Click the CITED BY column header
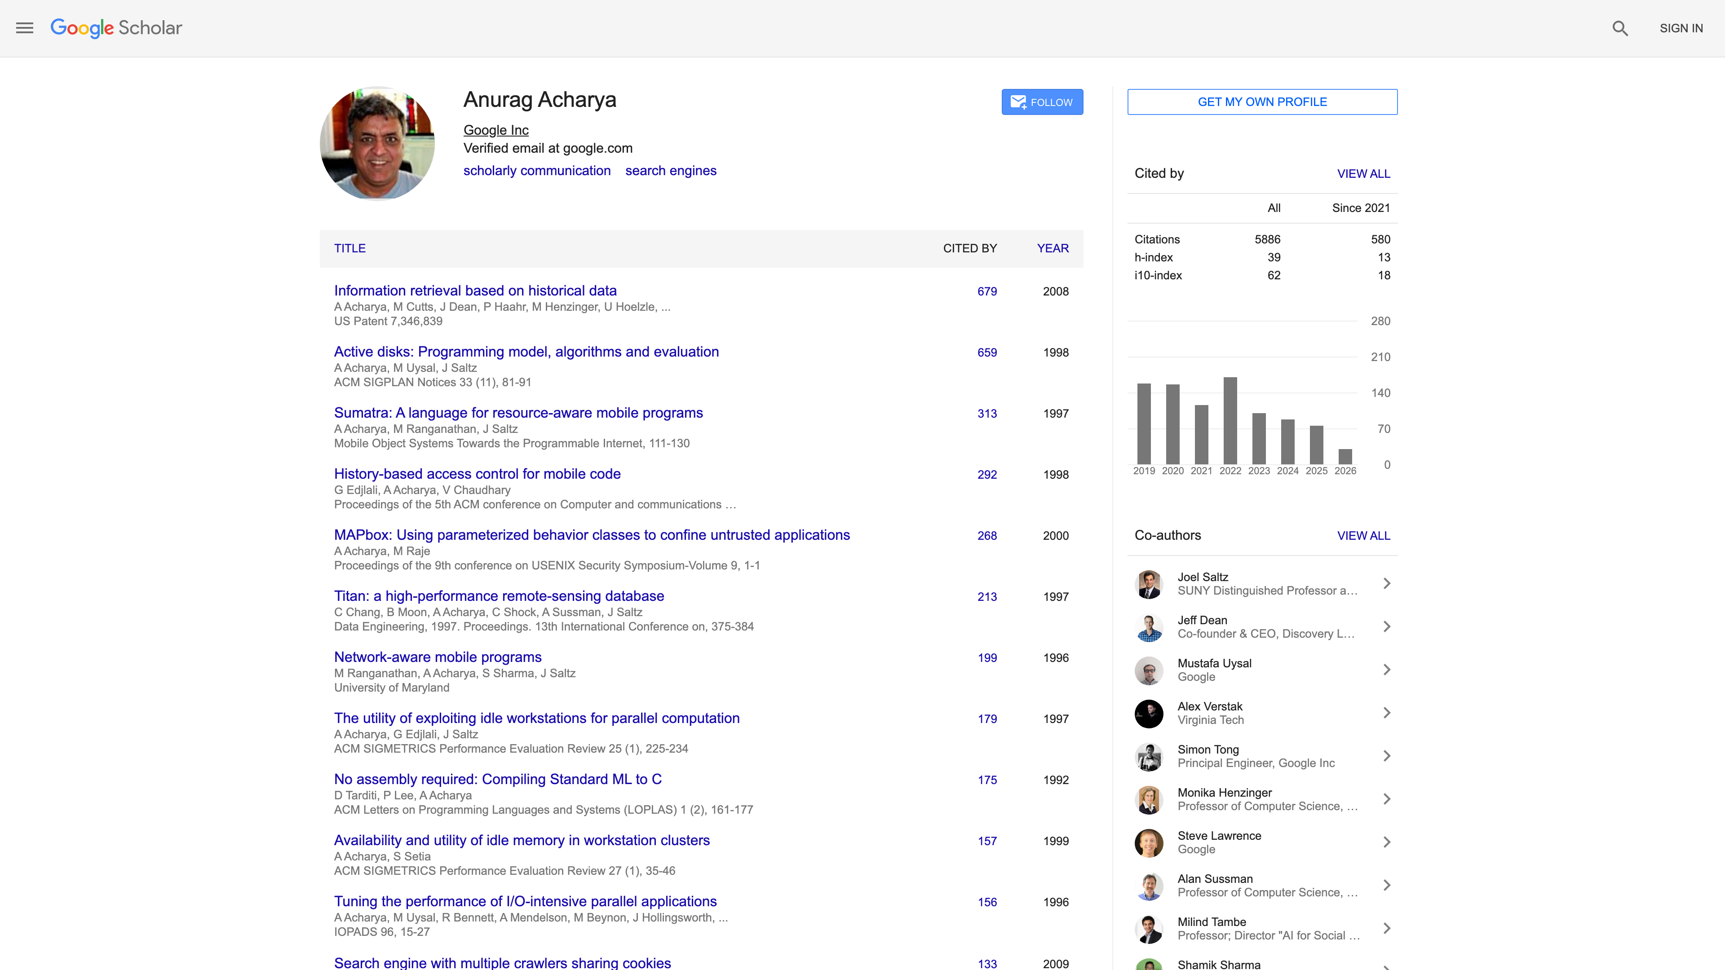This screenshot has height=970, width=1725. pyautogui.click(x=970, y=248)
